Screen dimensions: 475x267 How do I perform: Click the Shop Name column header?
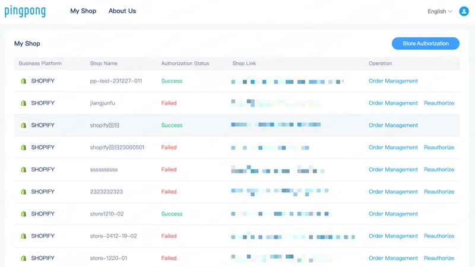(x=103, y=63)
